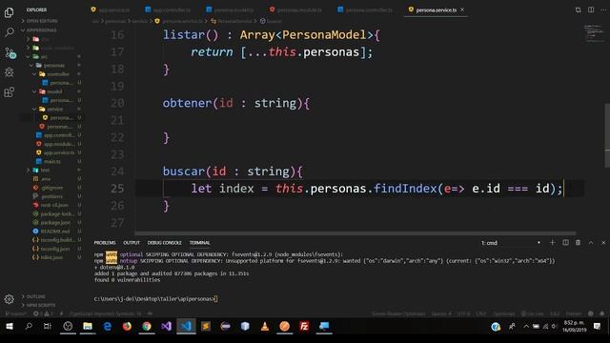Maximize the panel with chevron up
The height and width of the screenshot is (343, 610).
(591, 242)
